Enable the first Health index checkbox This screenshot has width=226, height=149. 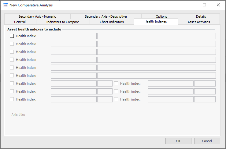point(12,36)
